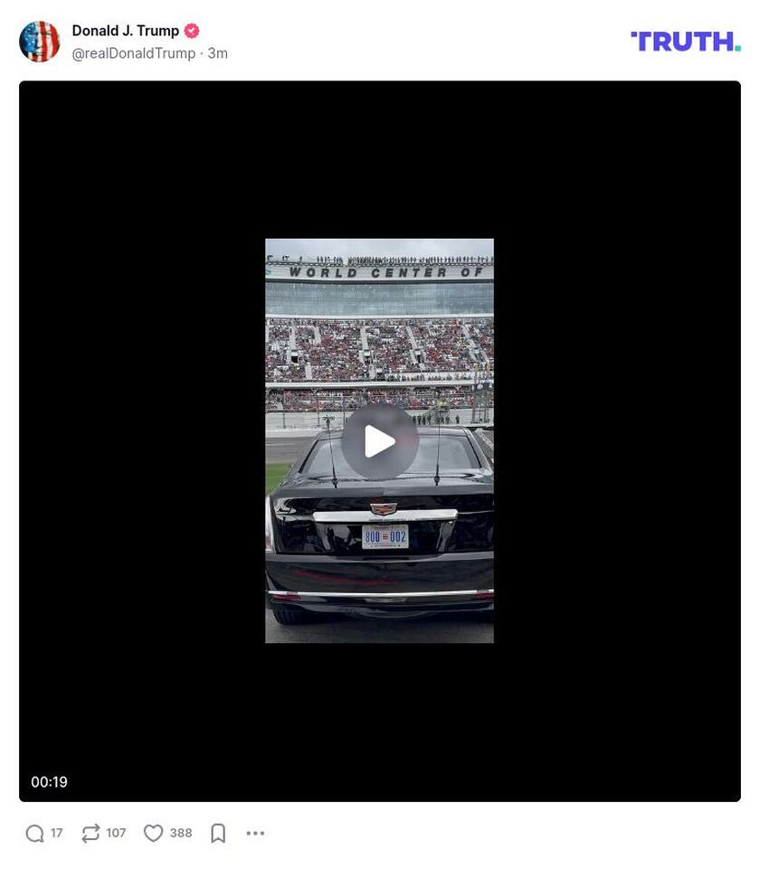View the 388 likes count
The width and height of the screenshot is (760, 869).
pos(181,833)
